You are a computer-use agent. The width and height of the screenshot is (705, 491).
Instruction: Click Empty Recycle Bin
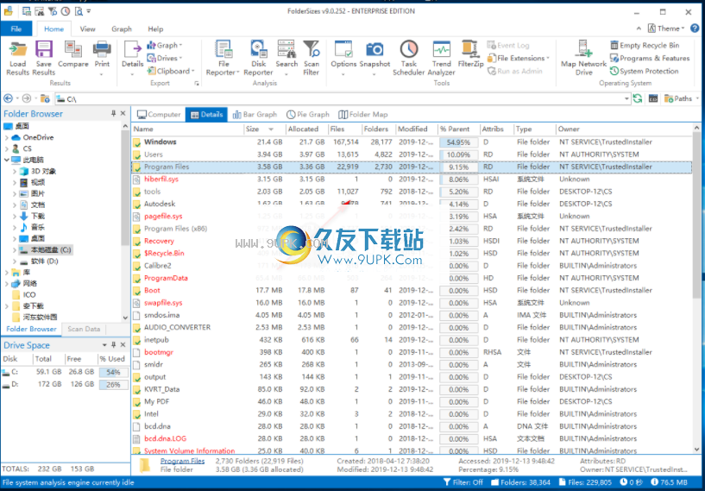[645, 46]
